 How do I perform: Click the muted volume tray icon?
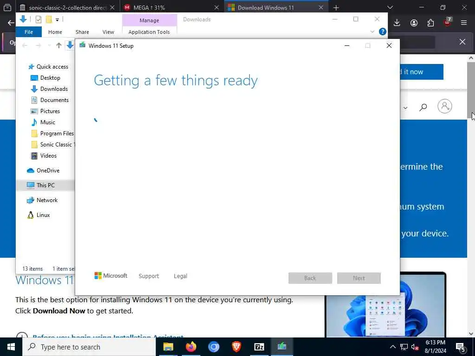pos(415,347)
